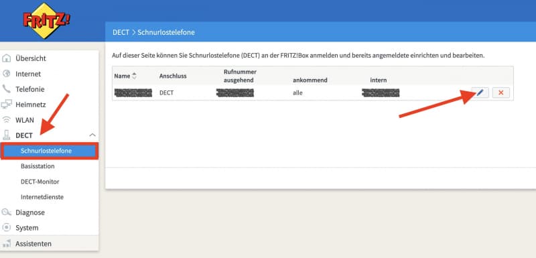Go to Internetdienste submenu
The width and height of the screenshot is (536, 258).
pos(42,197)
